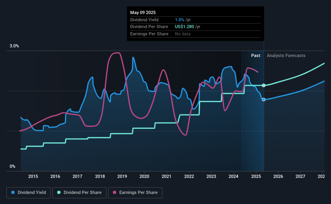Click the 2016 x-axis label

(x=55, y=176)
